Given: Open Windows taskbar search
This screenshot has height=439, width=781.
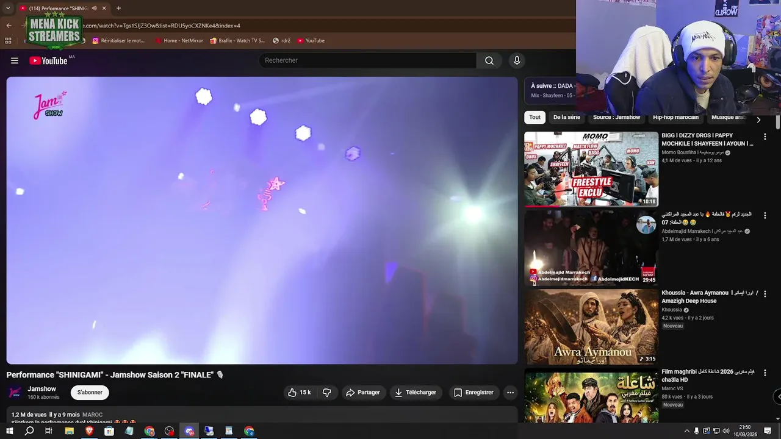Looking at the screenshot, I should point(29,431).
